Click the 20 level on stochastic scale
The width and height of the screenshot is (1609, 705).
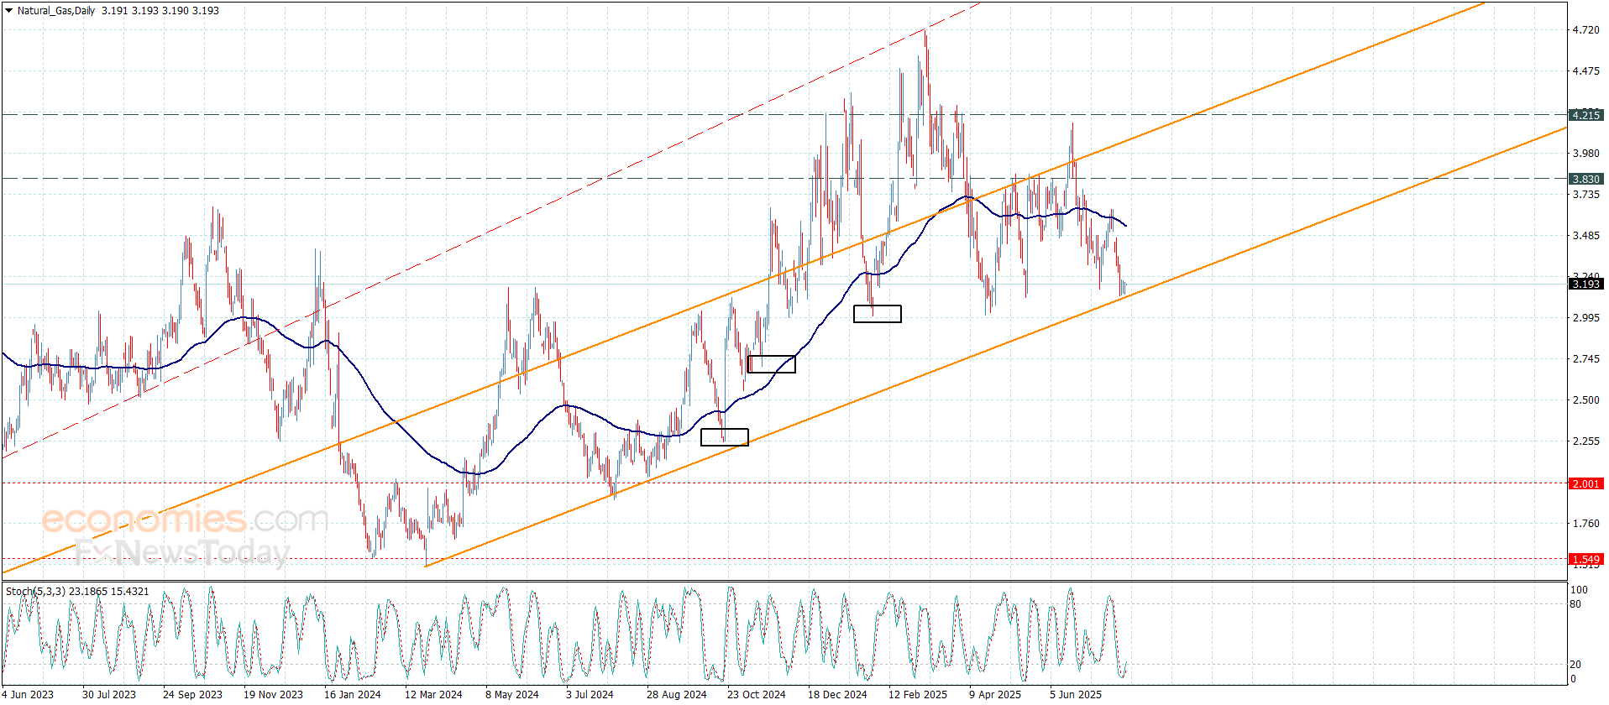tap(1575, 664)
